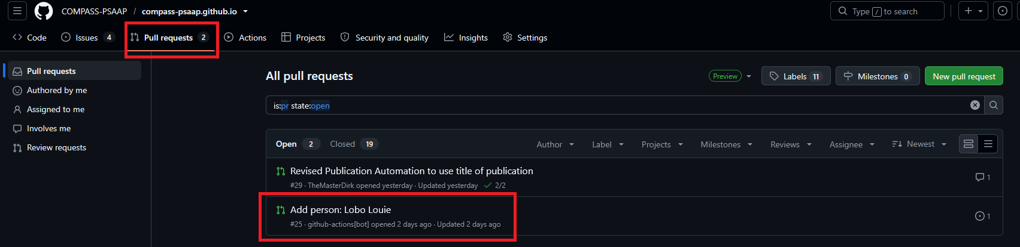Open 'Revised Publication Automation' pull request
1020x247 pixels.
tap(412, 171)
